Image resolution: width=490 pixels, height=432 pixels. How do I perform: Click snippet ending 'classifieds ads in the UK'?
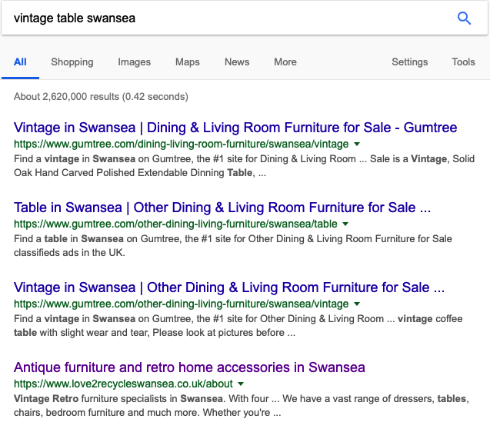coord(233,245)
